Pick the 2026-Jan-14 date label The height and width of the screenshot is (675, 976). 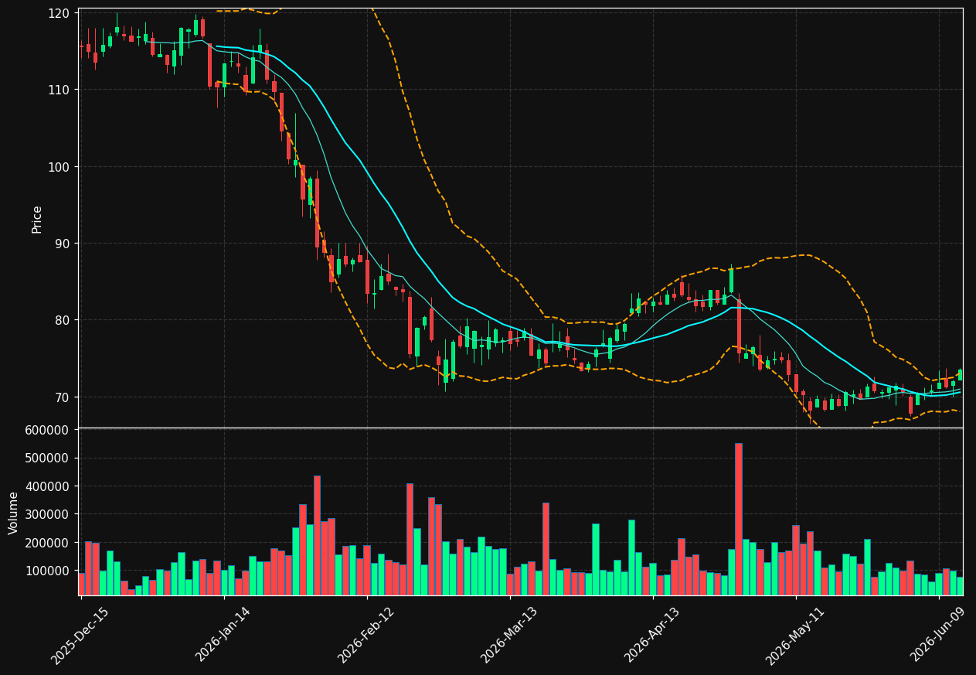click(x=223, y=635)
